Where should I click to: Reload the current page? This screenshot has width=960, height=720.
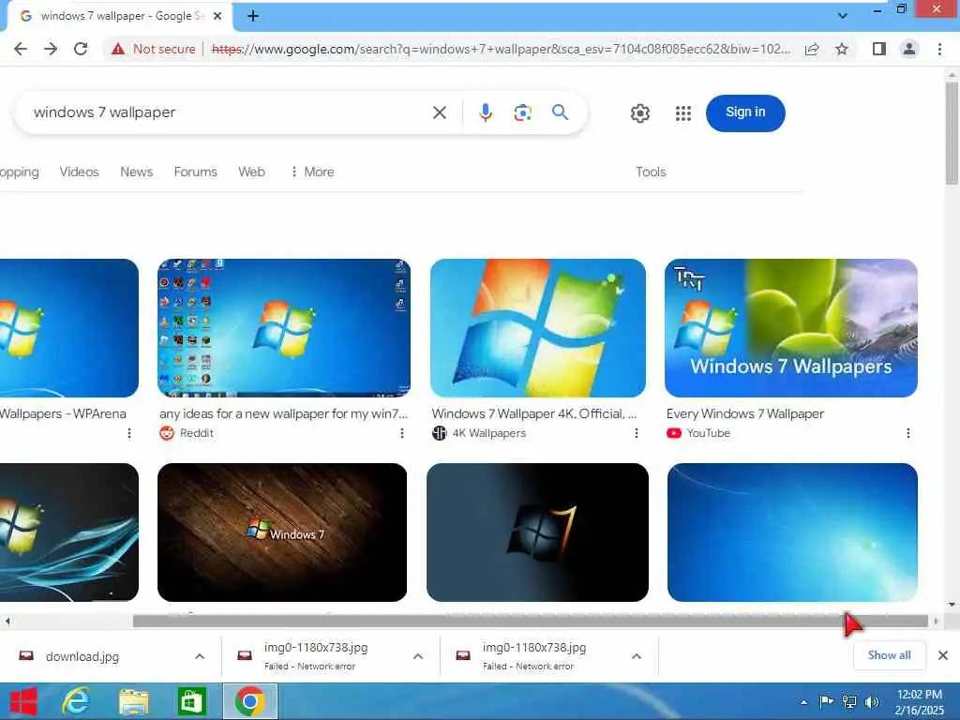81,49
